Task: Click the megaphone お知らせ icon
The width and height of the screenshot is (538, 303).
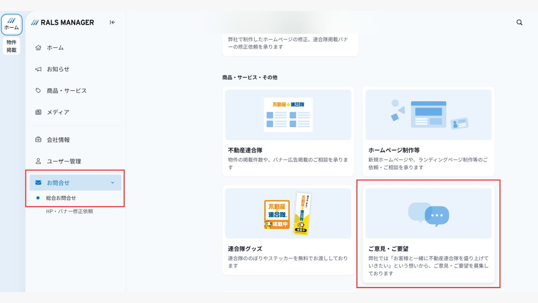Action: [x=38, y=69]
